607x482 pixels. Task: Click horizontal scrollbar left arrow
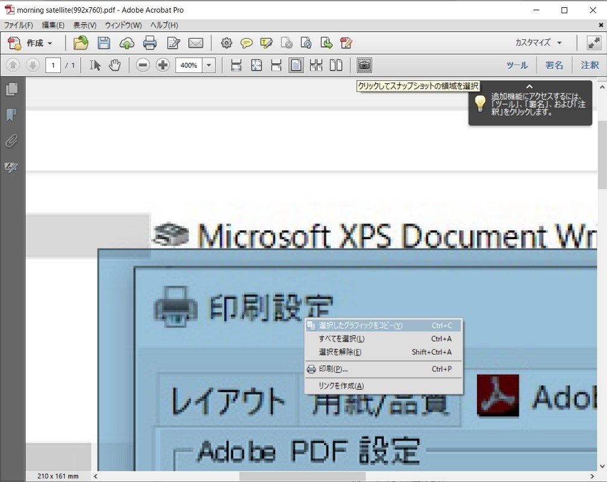click(96, 476)
